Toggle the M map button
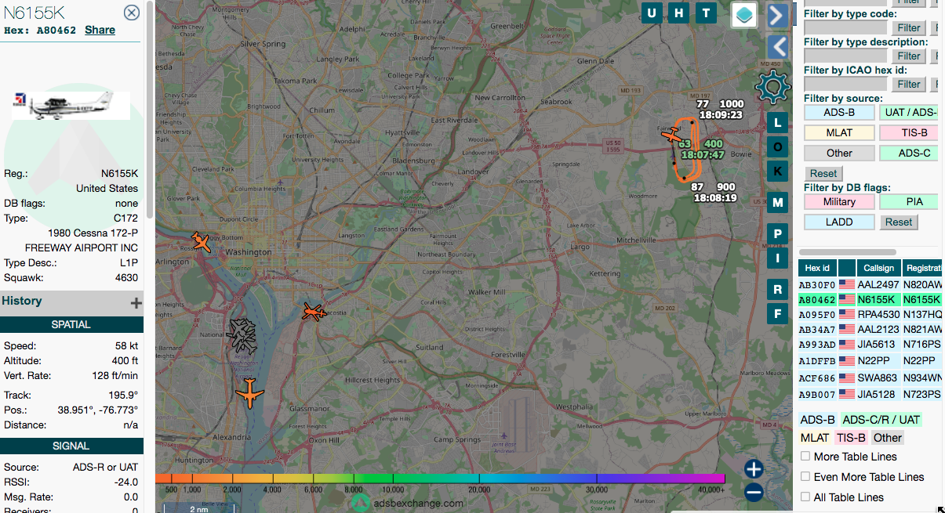 [777, 202]
